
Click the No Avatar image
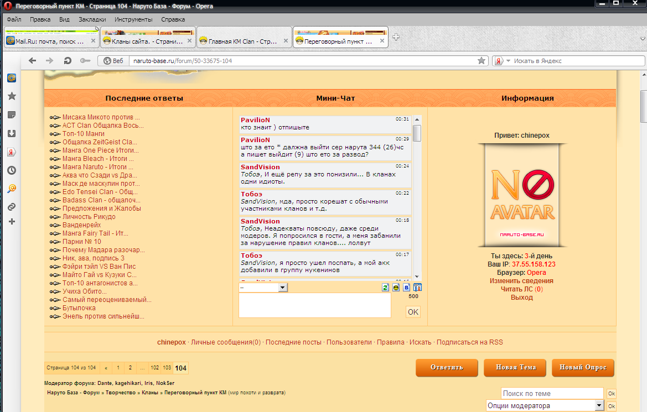click(x=522, y=195)
